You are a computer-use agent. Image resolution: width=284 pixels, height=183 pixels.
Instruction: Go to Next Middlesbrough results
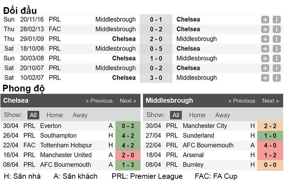click(x=271, y=101)
